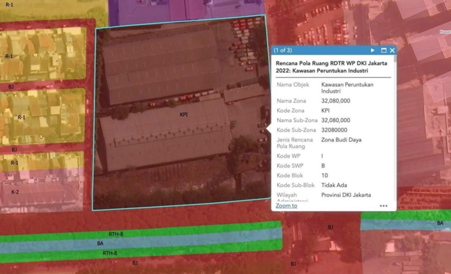Select the Kode Zona value KPI
This screenshot has width=451, height=274.
tap(325, 111)
